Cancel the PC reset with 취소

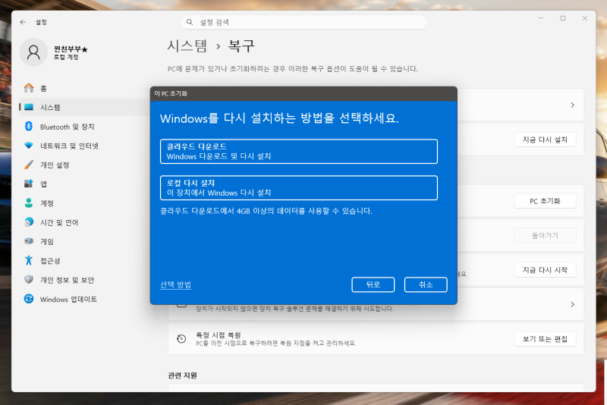coord(426,284)
